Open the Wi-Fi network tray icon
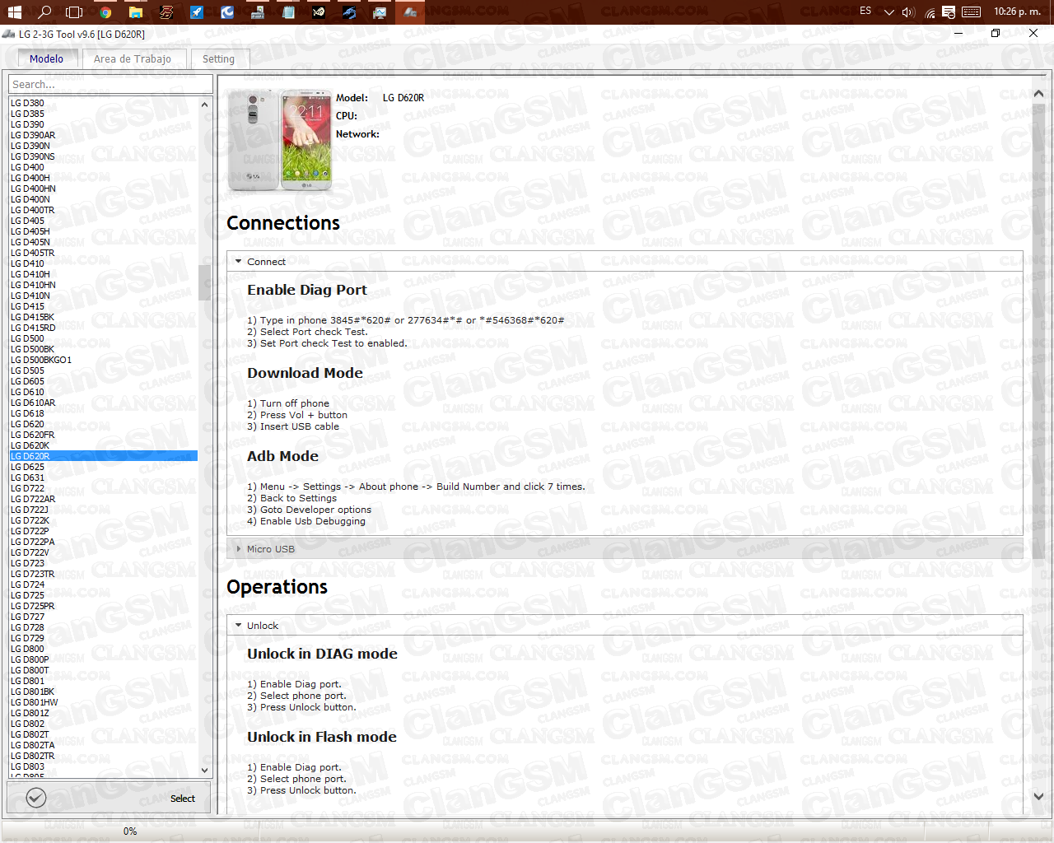 (930, 12)
